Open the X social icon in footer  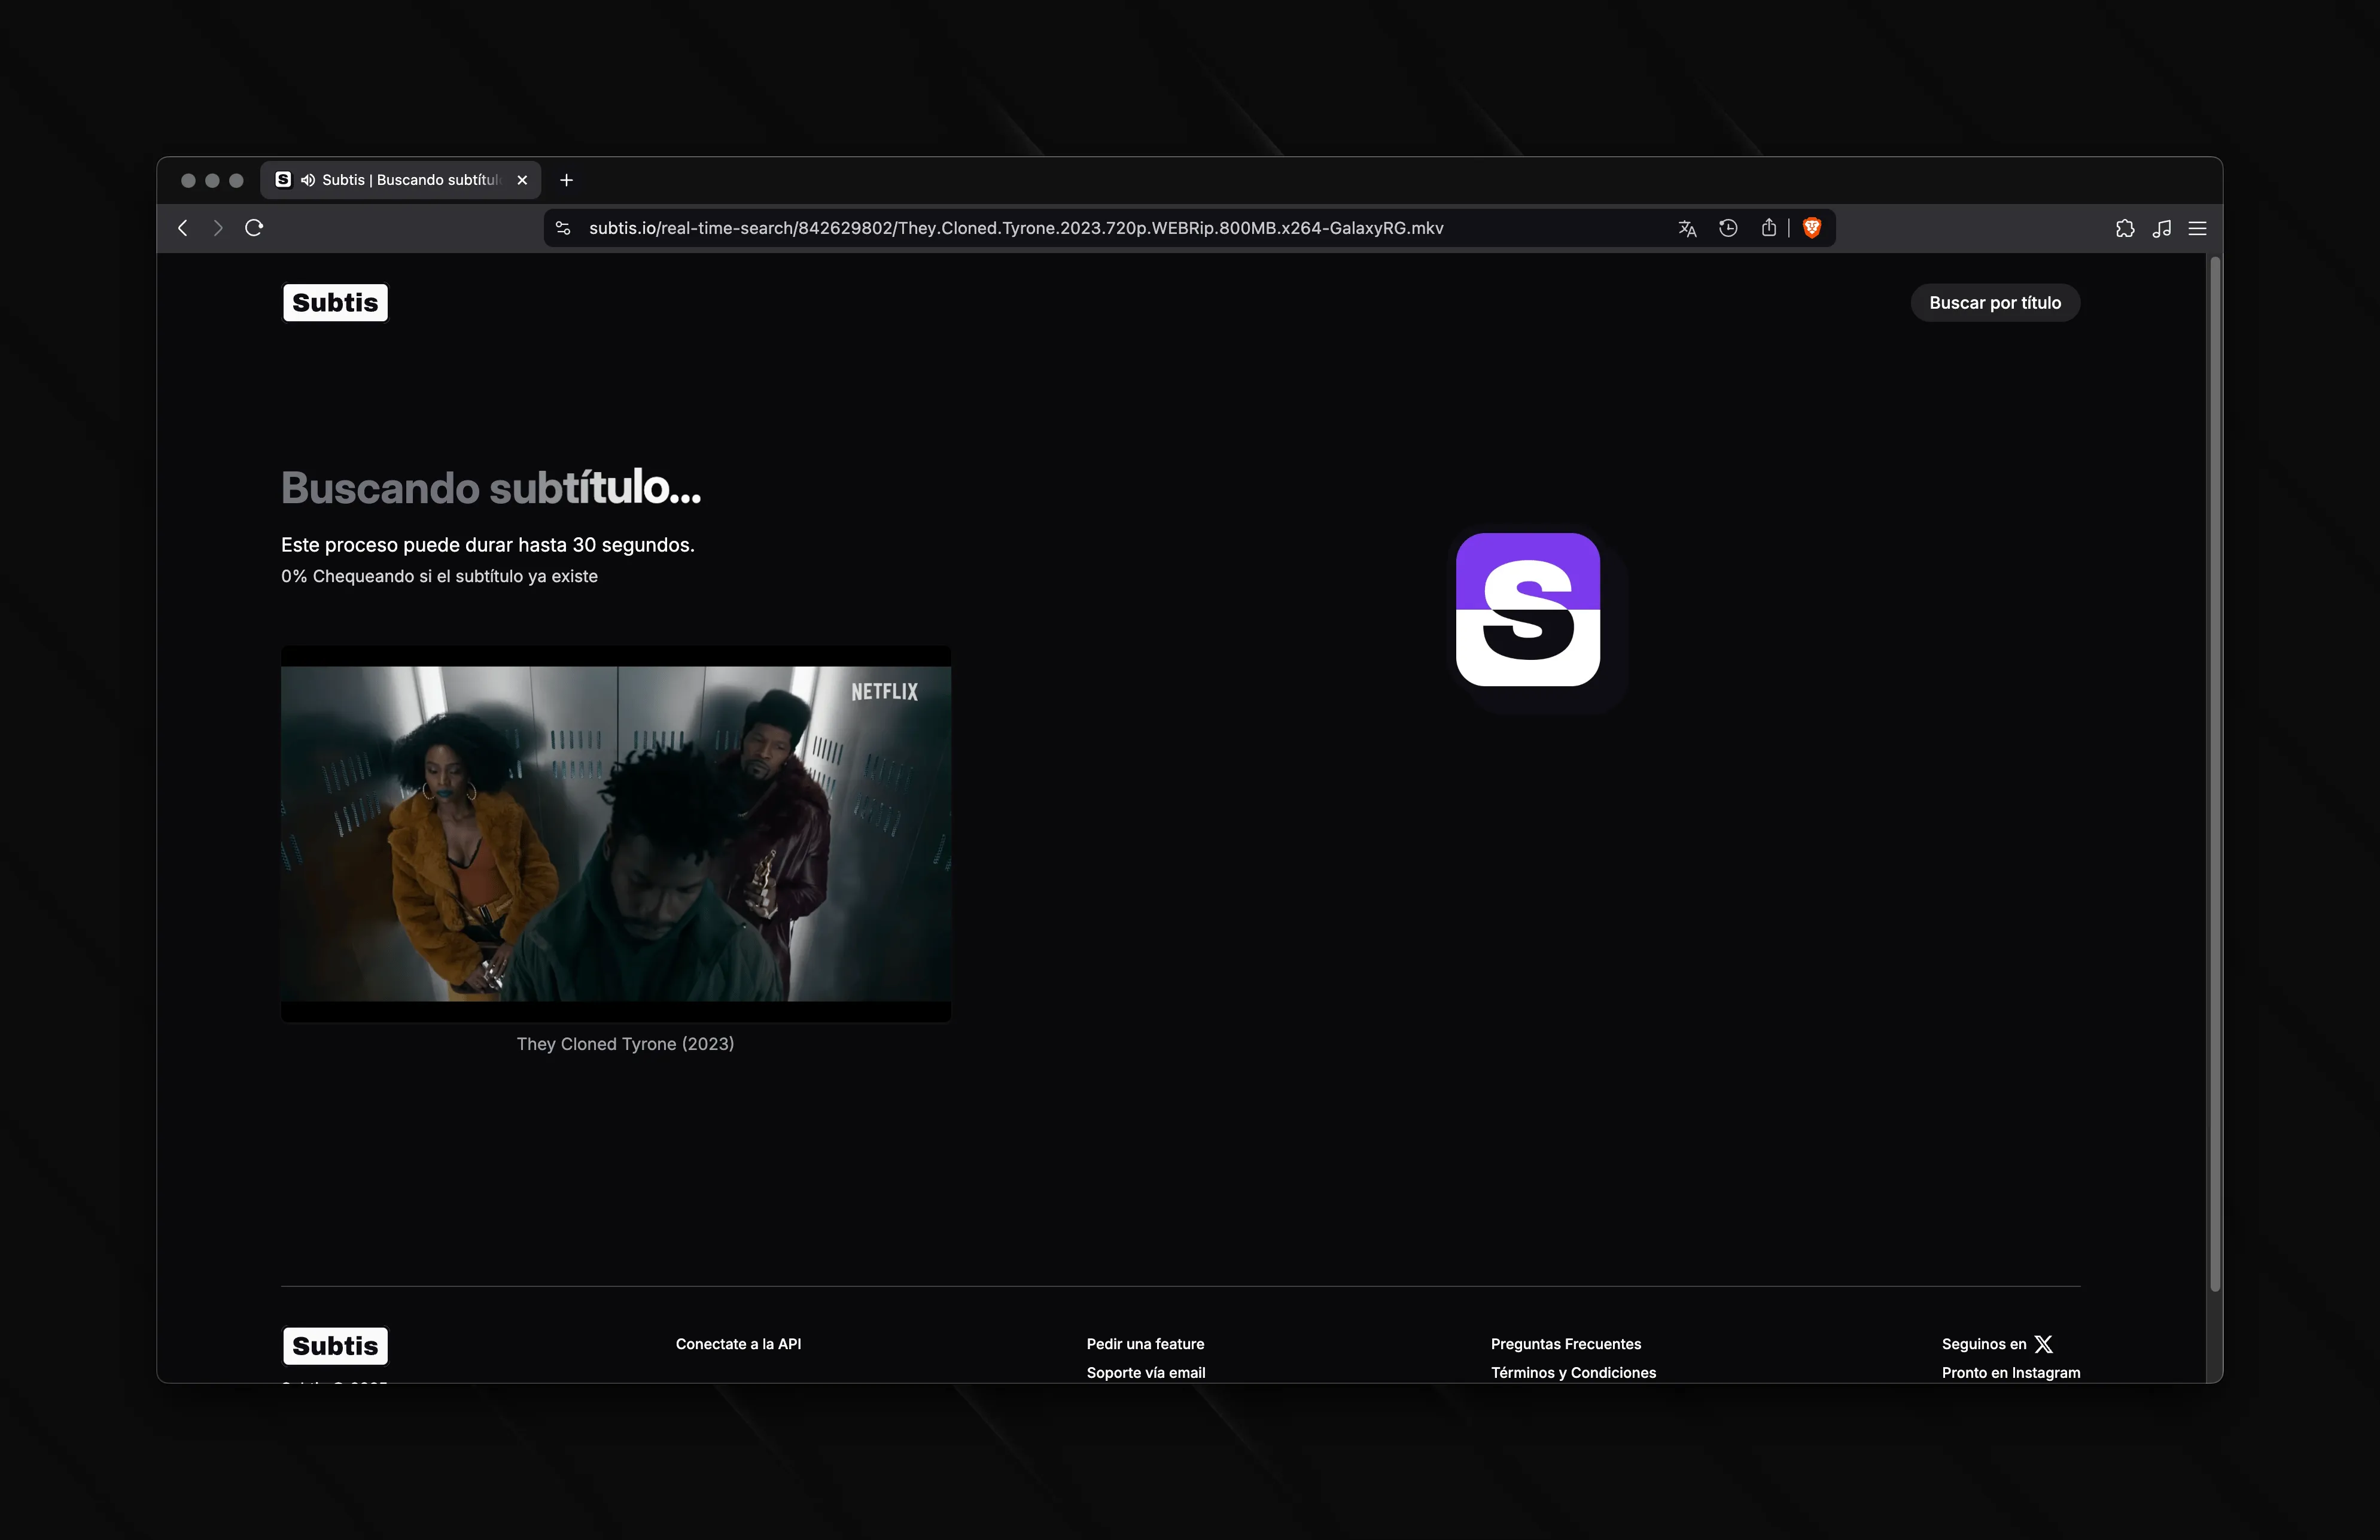click(2043, 1344)
